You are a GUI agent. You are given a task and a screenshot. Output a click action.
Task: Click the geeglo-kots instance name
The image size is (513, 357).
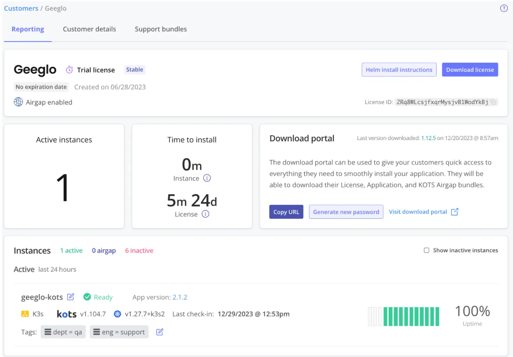coord(42,297)
